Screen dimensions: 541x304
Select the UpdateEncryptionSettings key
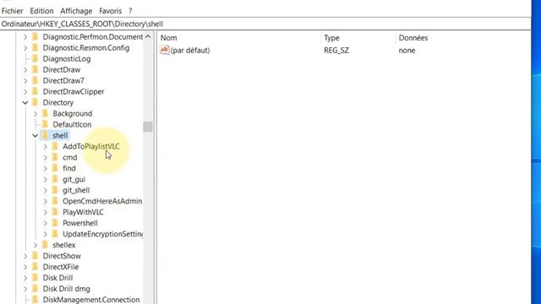click(x=103, y=235)
